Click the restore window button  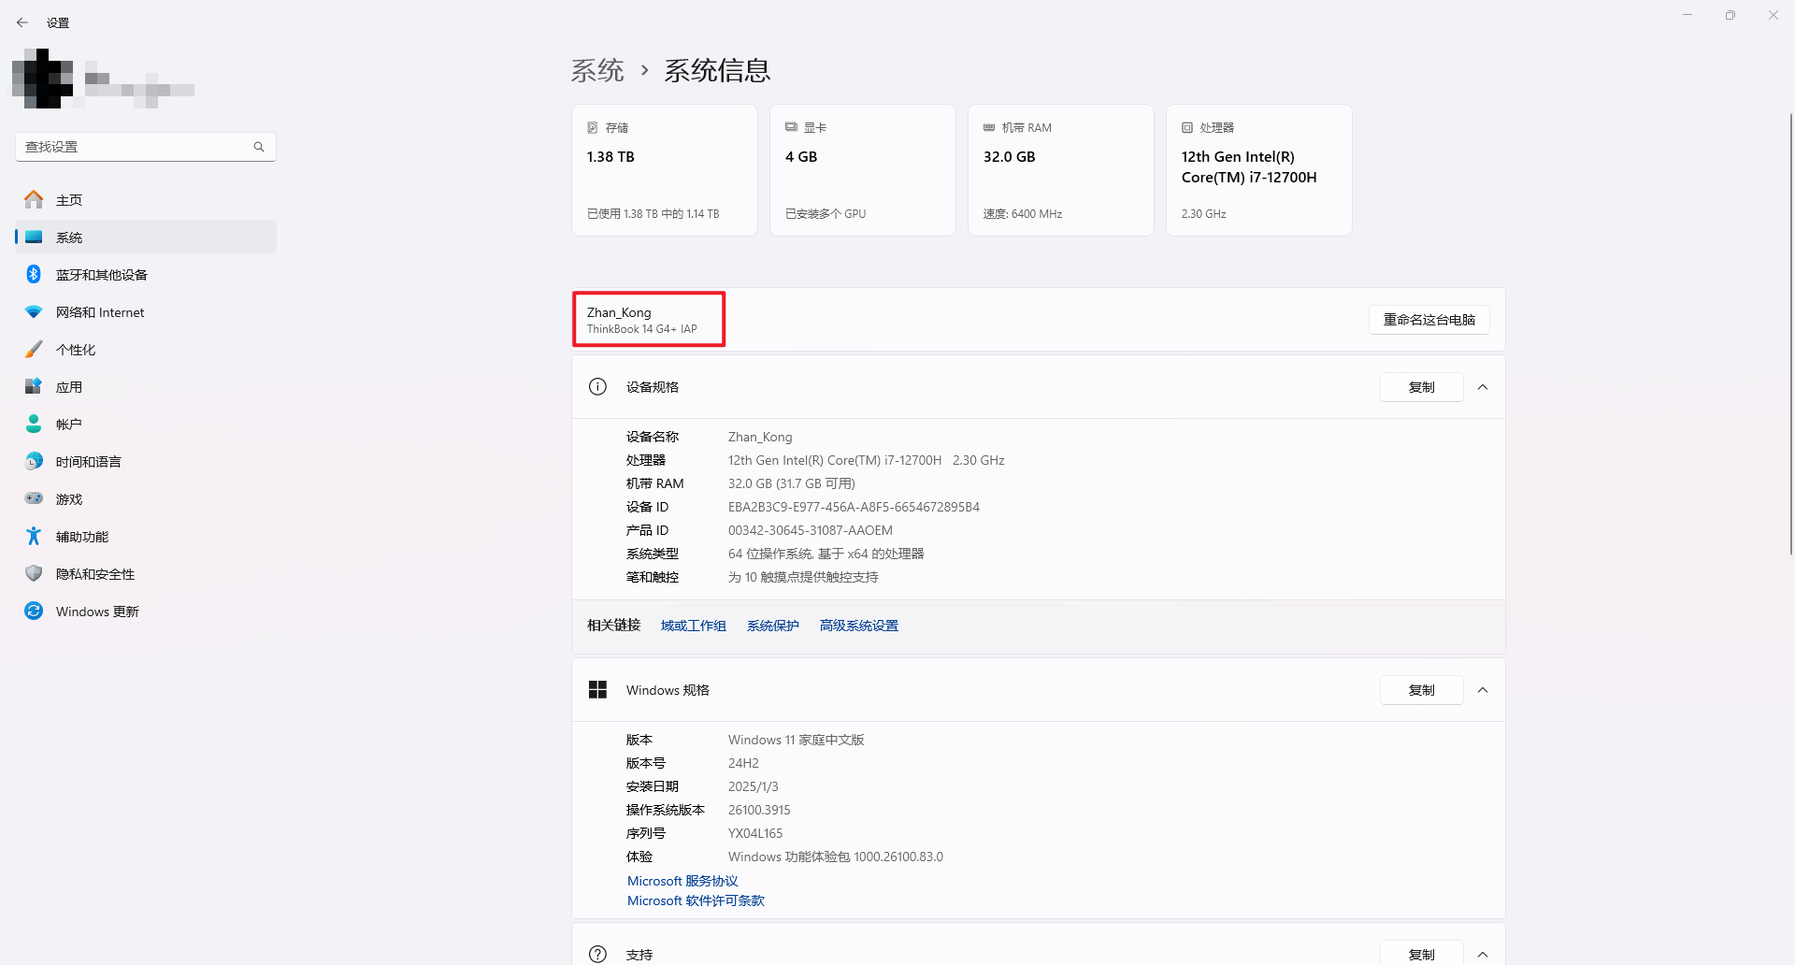(1730, 15)
